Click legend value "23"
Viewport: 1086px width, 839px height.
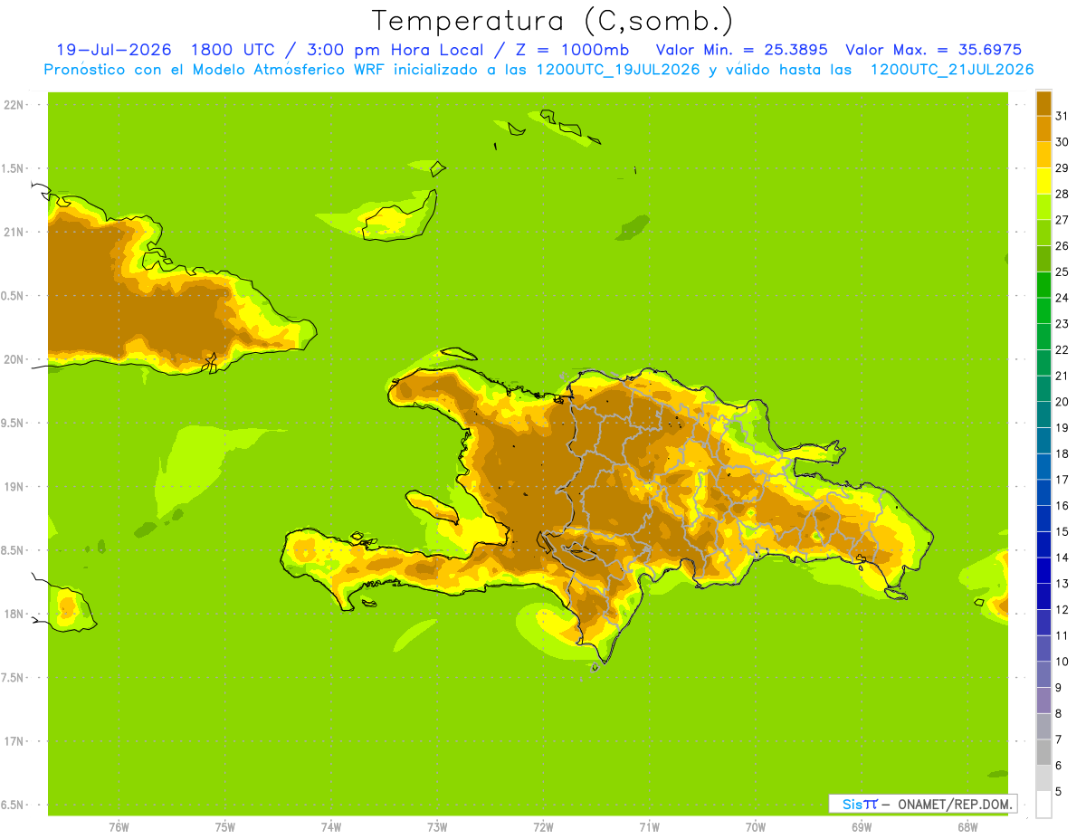(x=1062, y=324)
